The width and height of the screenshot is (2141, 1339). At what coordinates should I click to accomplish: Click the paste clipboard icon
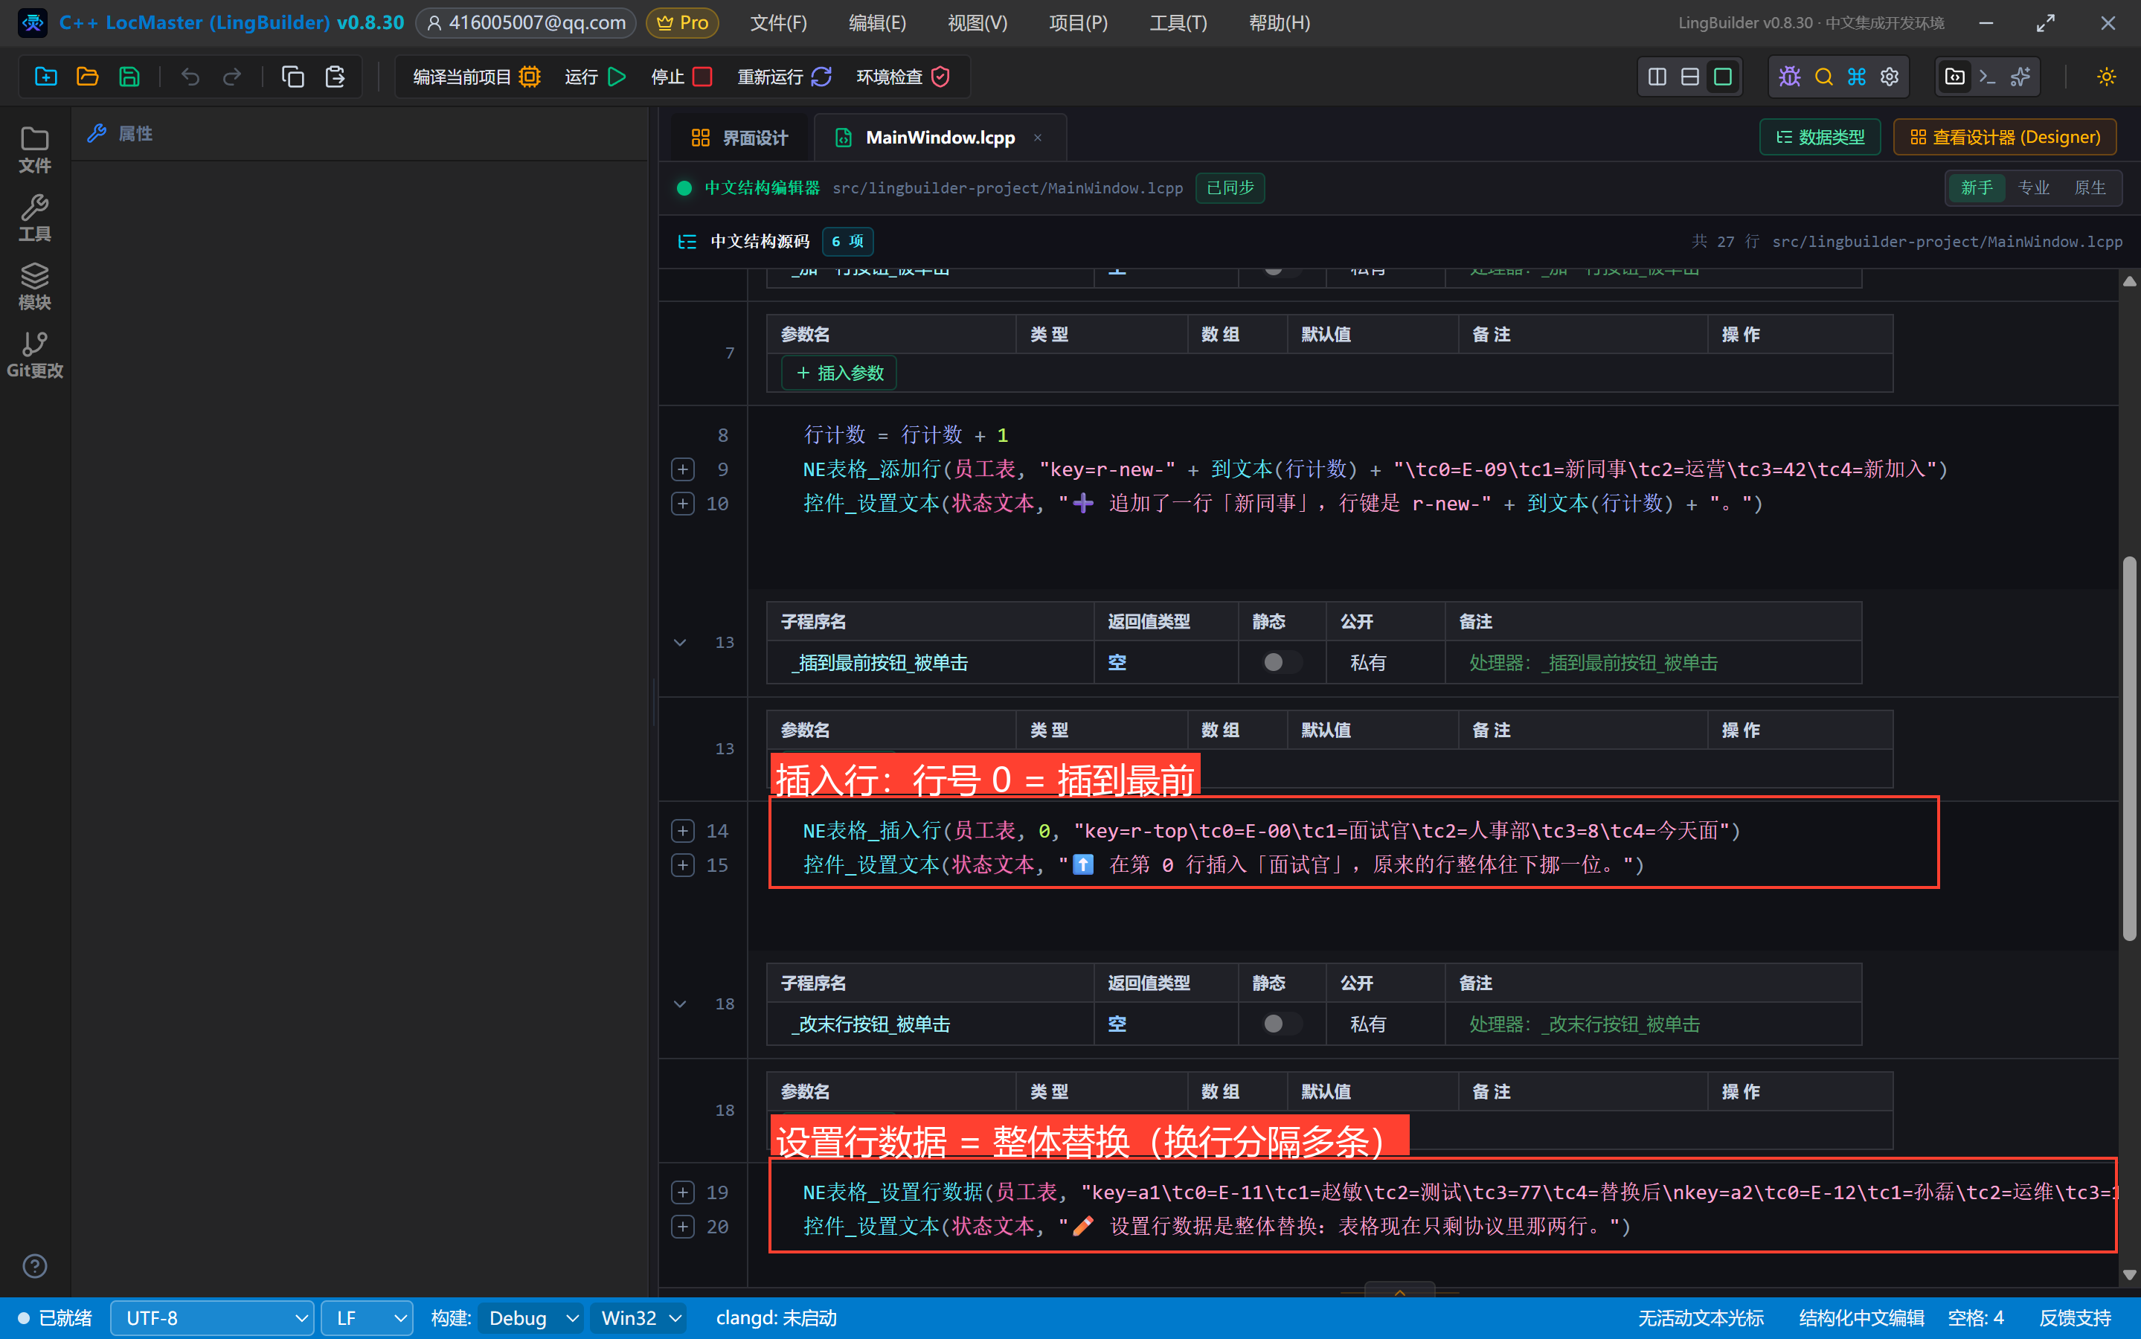pos(335,77)
